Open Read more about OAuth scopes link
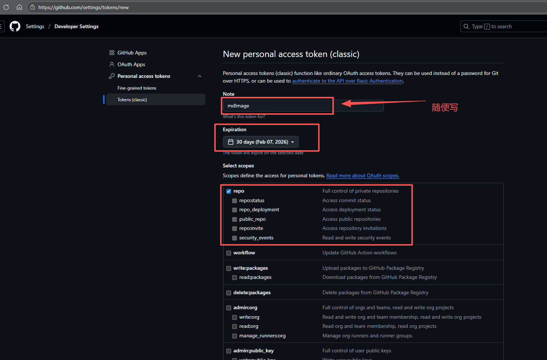Screen dimensions: 547x360 363,175
